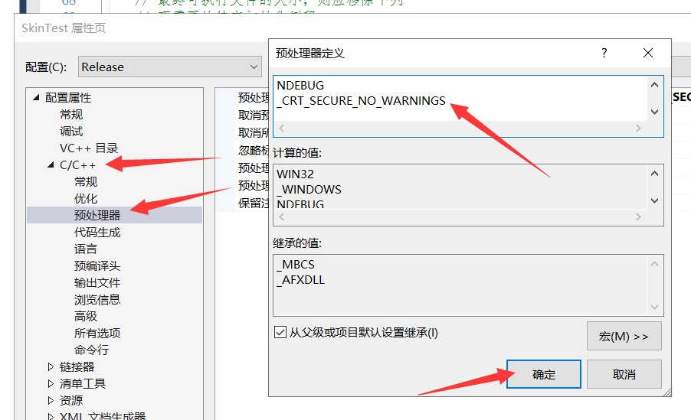Screen dimensions: 691x420
Task: Click the 忽略标 property row
Action: click(254, 150)
